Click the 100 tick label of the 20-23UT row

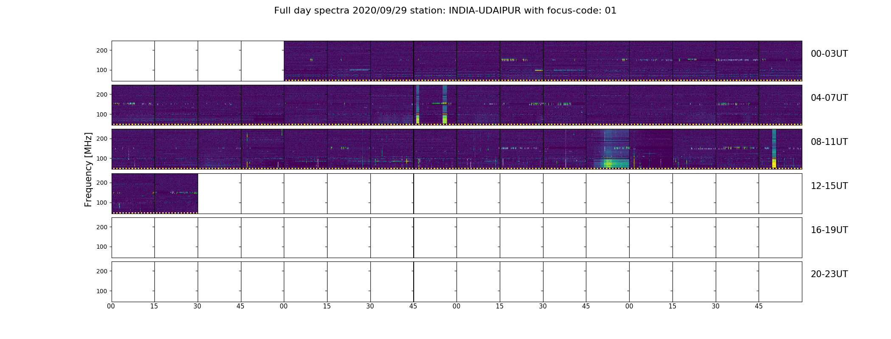(x=102, y=291)
